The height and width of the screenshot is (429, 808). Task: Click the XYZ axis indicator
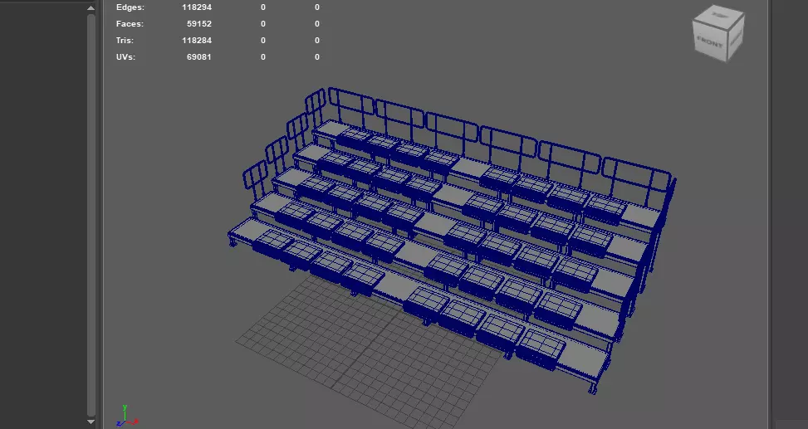pos(126,416)
